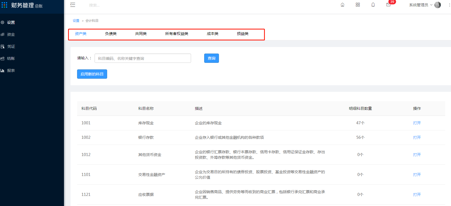Open the four-squares apps icon
Screen dimensions: 451x206
click(358, 5)
